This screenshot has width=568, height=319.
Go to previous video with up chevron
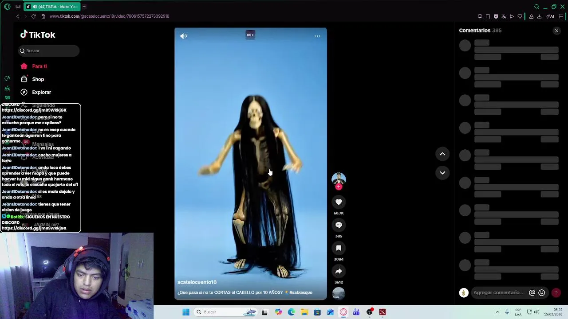[442, 154]
